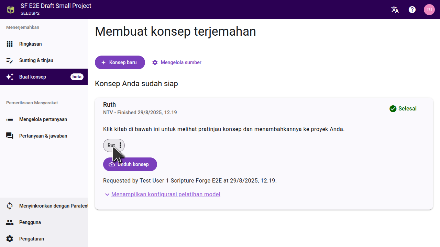Screen dimensions: 440x247
Task: Click the Pengguna people icon
Action: tap(10, 222)
